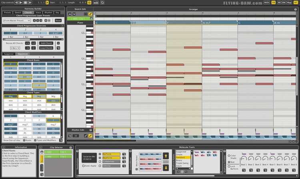Open the From Master Preset dropdown
Viewport: 300px width, 179px height.
tap(17, 20)
